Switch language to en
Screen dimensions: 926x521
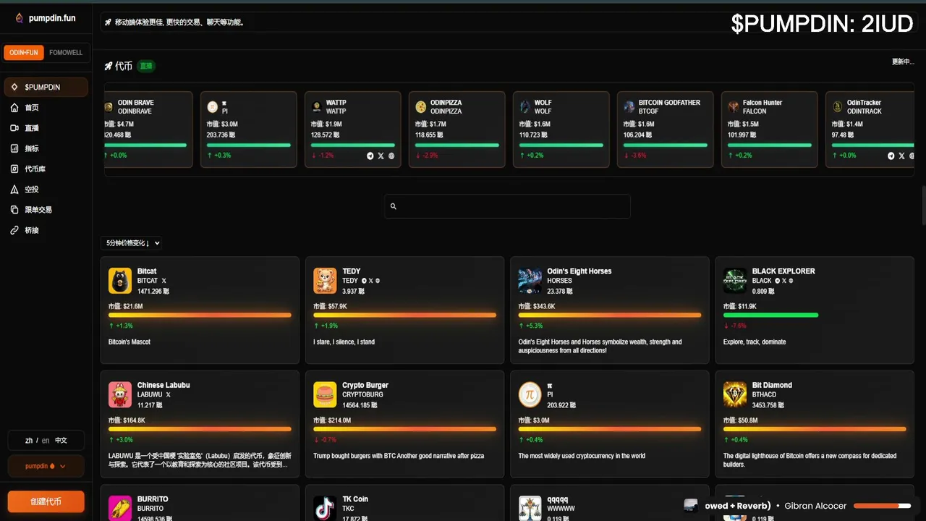(x=46, y=440)
